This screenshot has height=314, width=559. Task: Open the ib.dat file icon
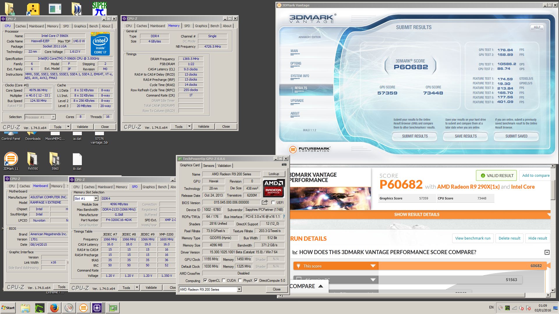[x=77, y=159]
